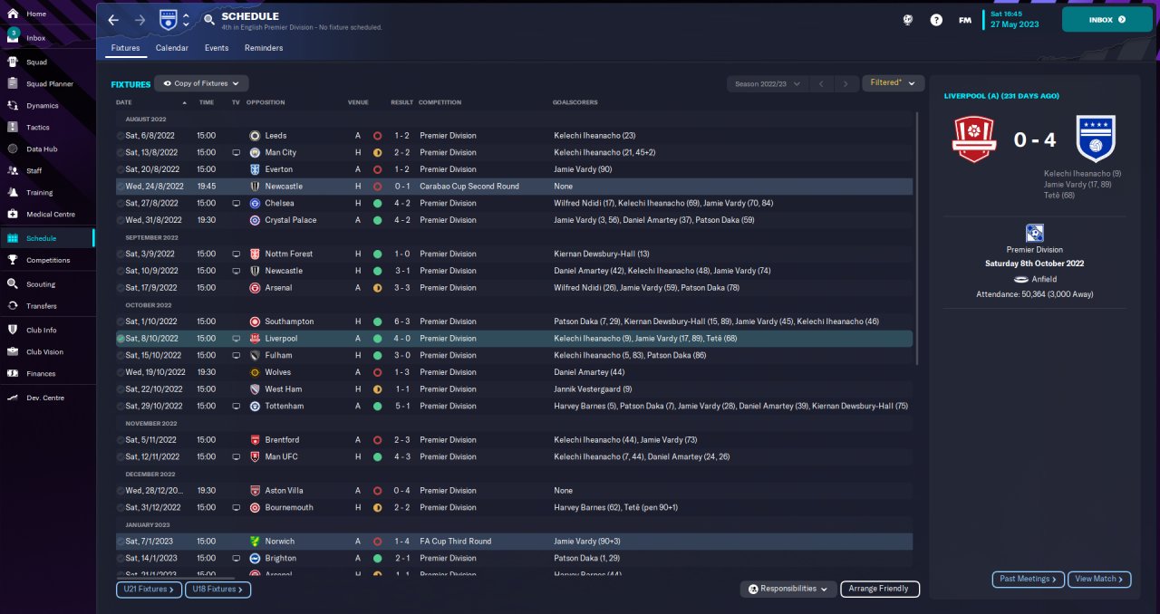Open the search magnifier icon

[209, 19]
